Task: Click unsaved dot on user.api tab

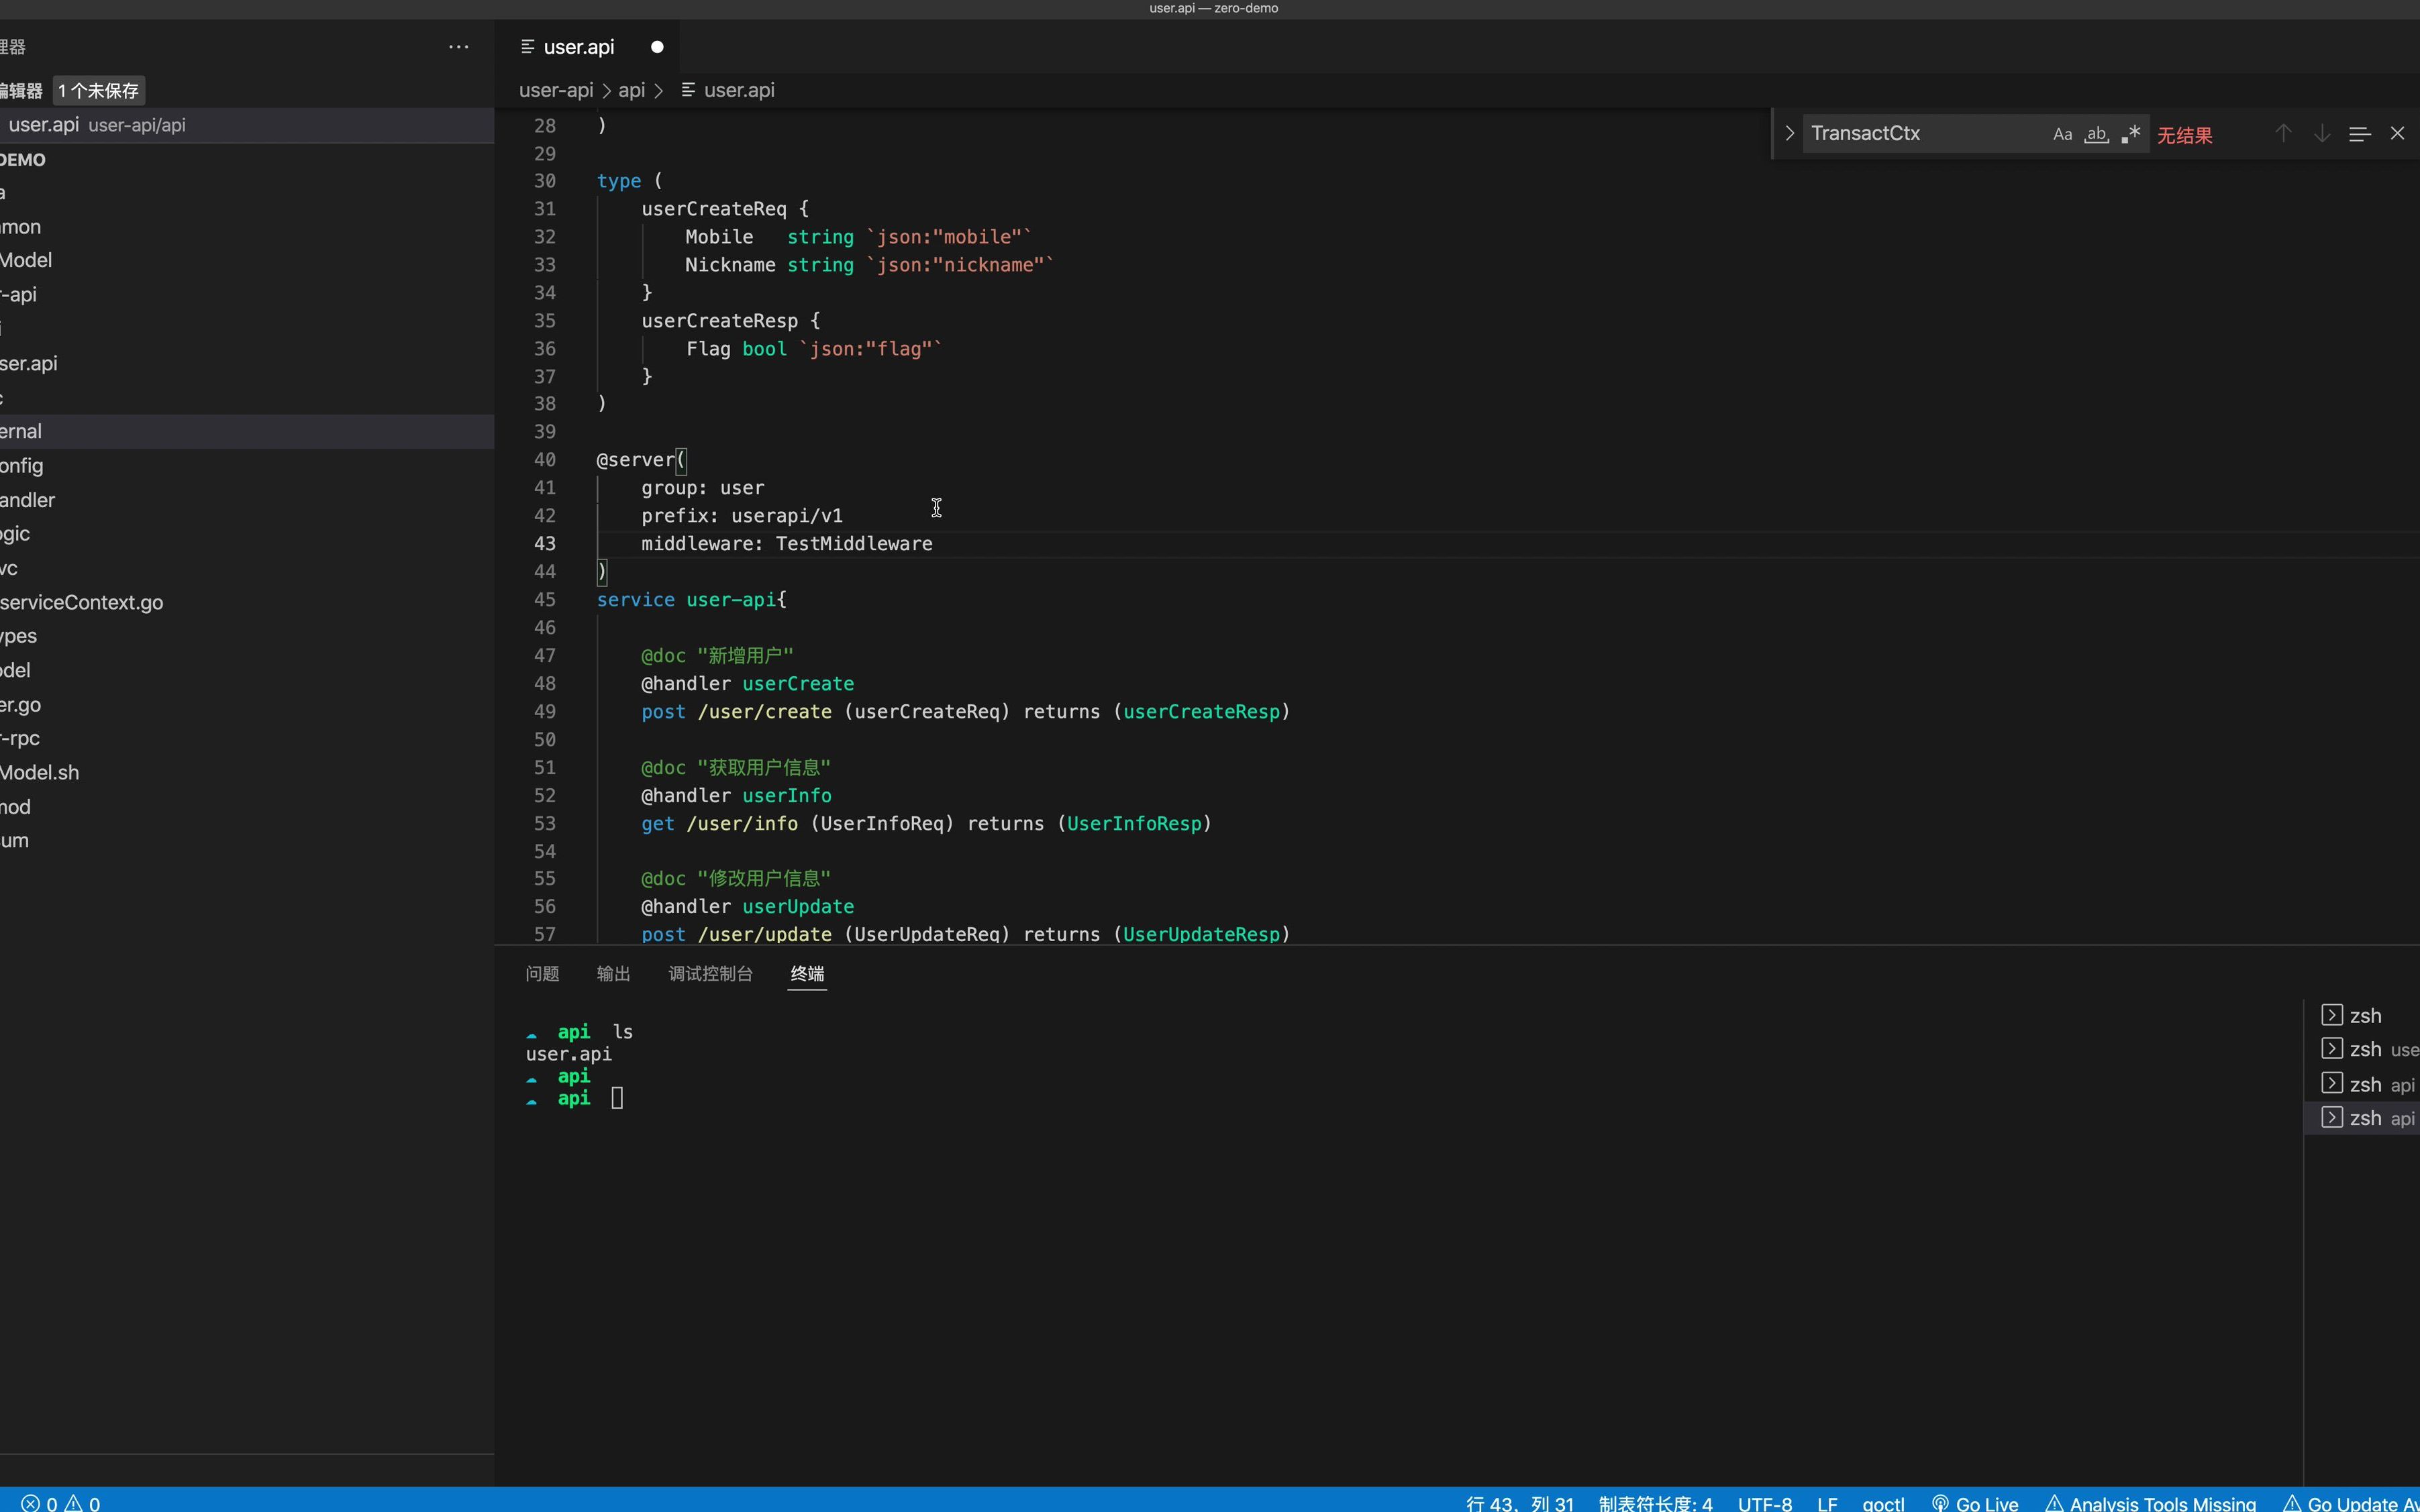Action: point(657,47)
